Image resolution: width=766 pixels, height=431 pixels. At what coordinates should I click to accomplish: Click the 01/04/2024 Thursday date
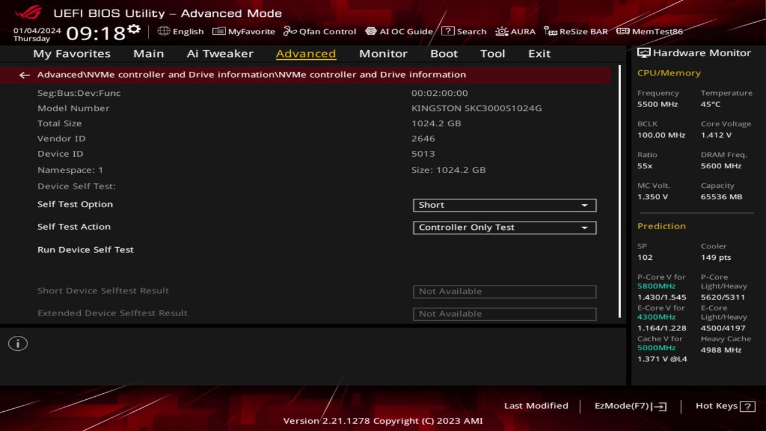coord(37,34)
